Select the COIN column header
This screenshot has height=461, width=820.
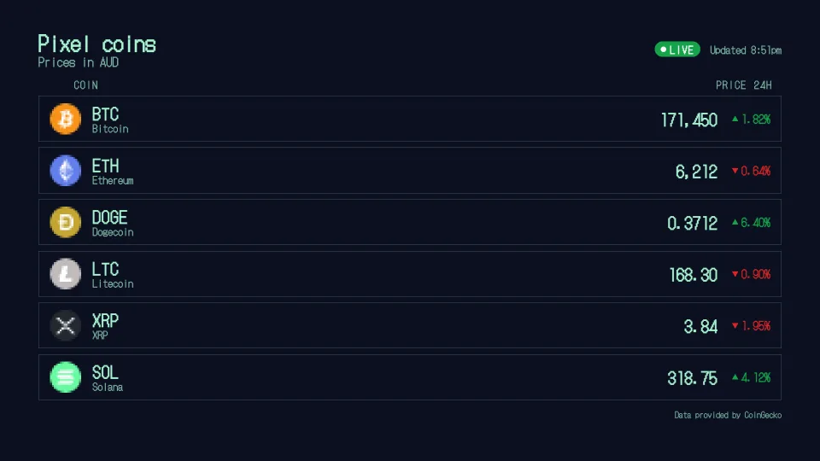click(x=85, y=85)
